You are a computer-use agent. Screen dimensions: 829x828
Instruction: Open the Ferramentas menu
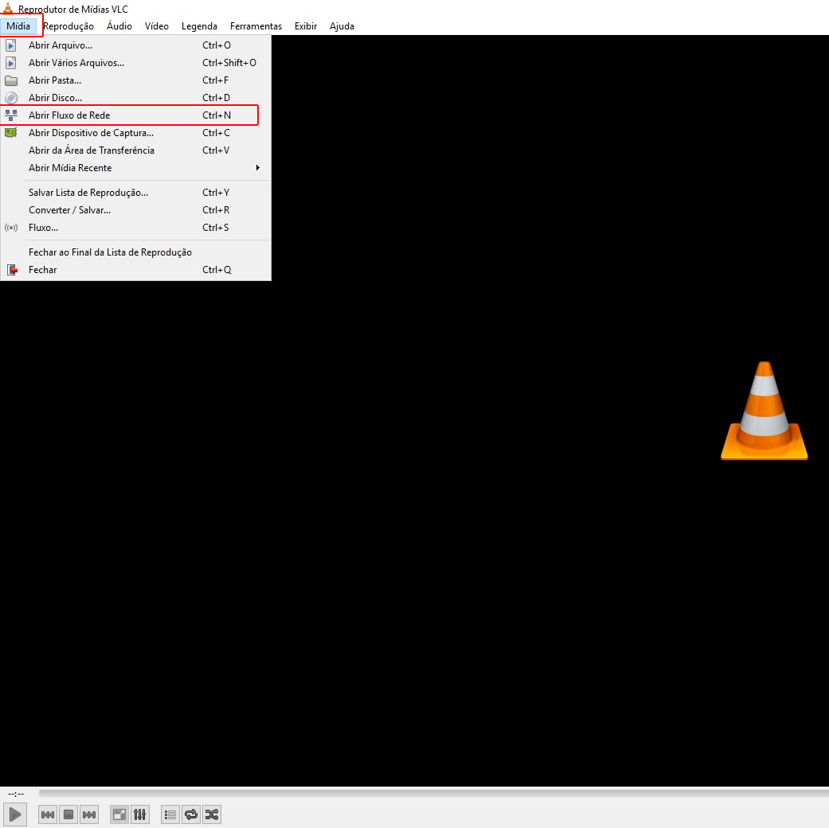click(x=256, y=26)
